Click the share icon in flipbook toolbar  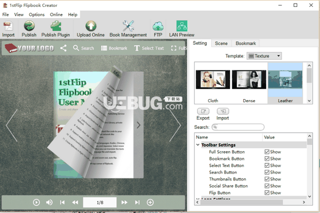click(63, 48)
